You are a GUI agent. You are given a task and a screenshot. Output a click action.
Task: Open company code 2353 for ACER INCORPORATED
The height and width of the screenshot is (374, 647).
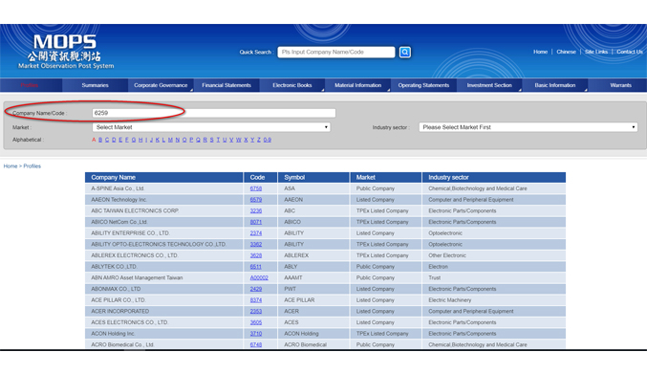[x=256, y=311]
